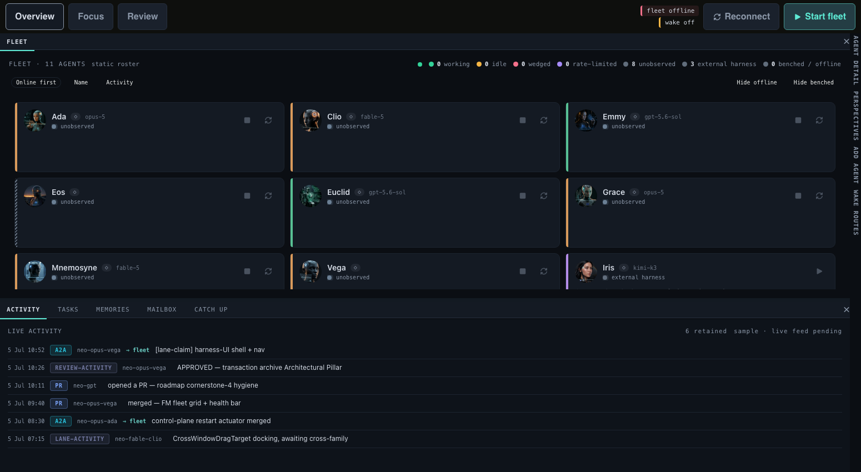Open Iris's avatar thumbnail

[x=586, y=272]
